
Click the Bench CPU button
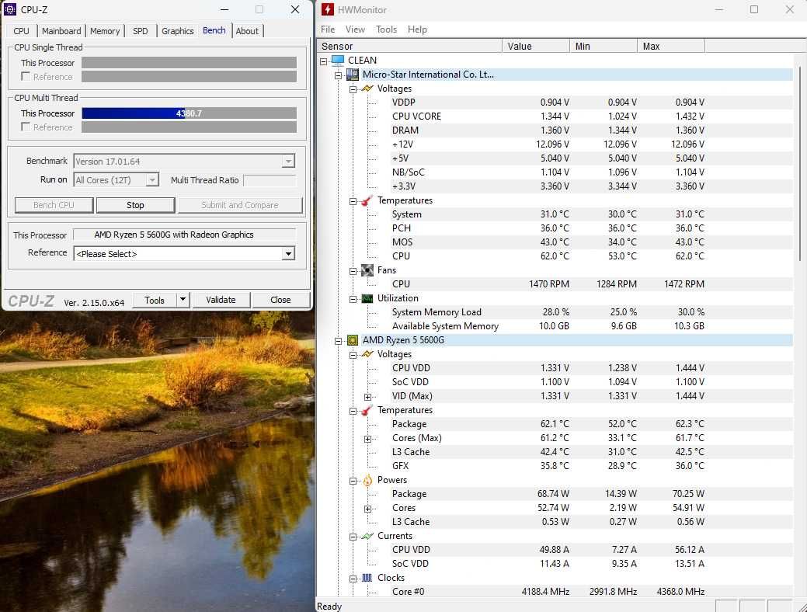coord(54,205)
